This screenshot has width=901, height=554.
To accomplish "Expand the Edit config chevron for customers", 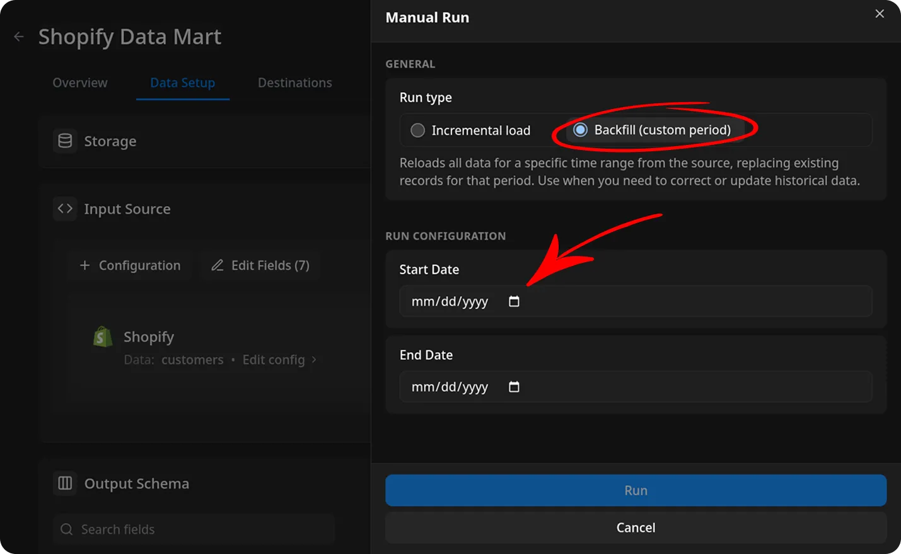I will pos(313,360).
